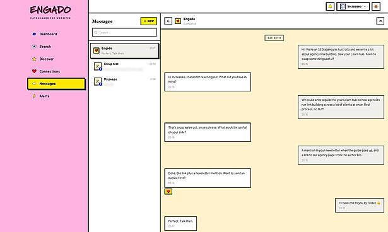Viewport: 388px width, 232px height.
Task: Click the Alerts lightning bolt icon
Action: coord(34,96)
